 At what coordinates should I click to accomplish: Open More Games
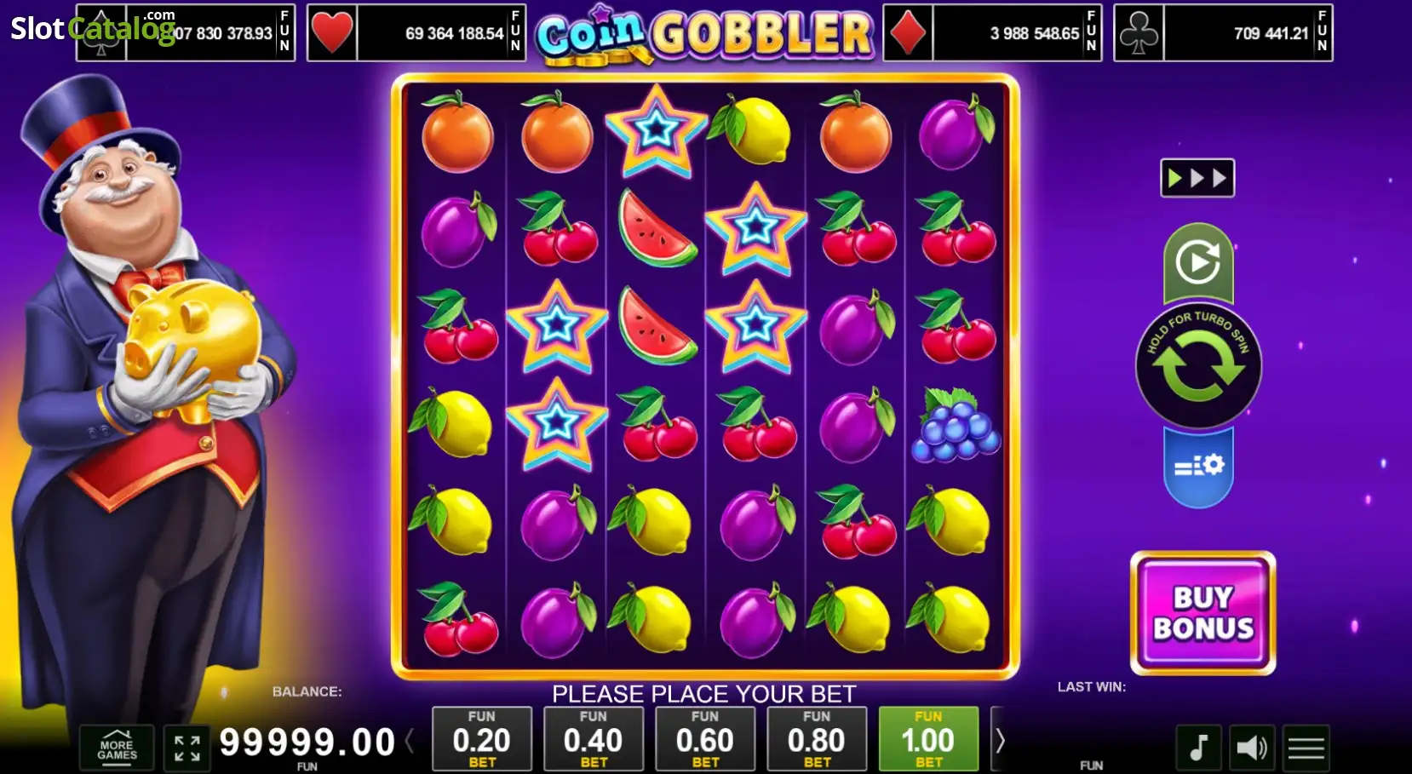pos(117,748)
